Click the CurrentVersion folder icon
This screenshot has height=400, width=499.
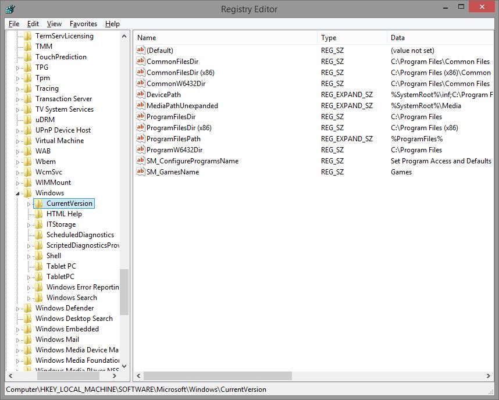coord(38,203)
